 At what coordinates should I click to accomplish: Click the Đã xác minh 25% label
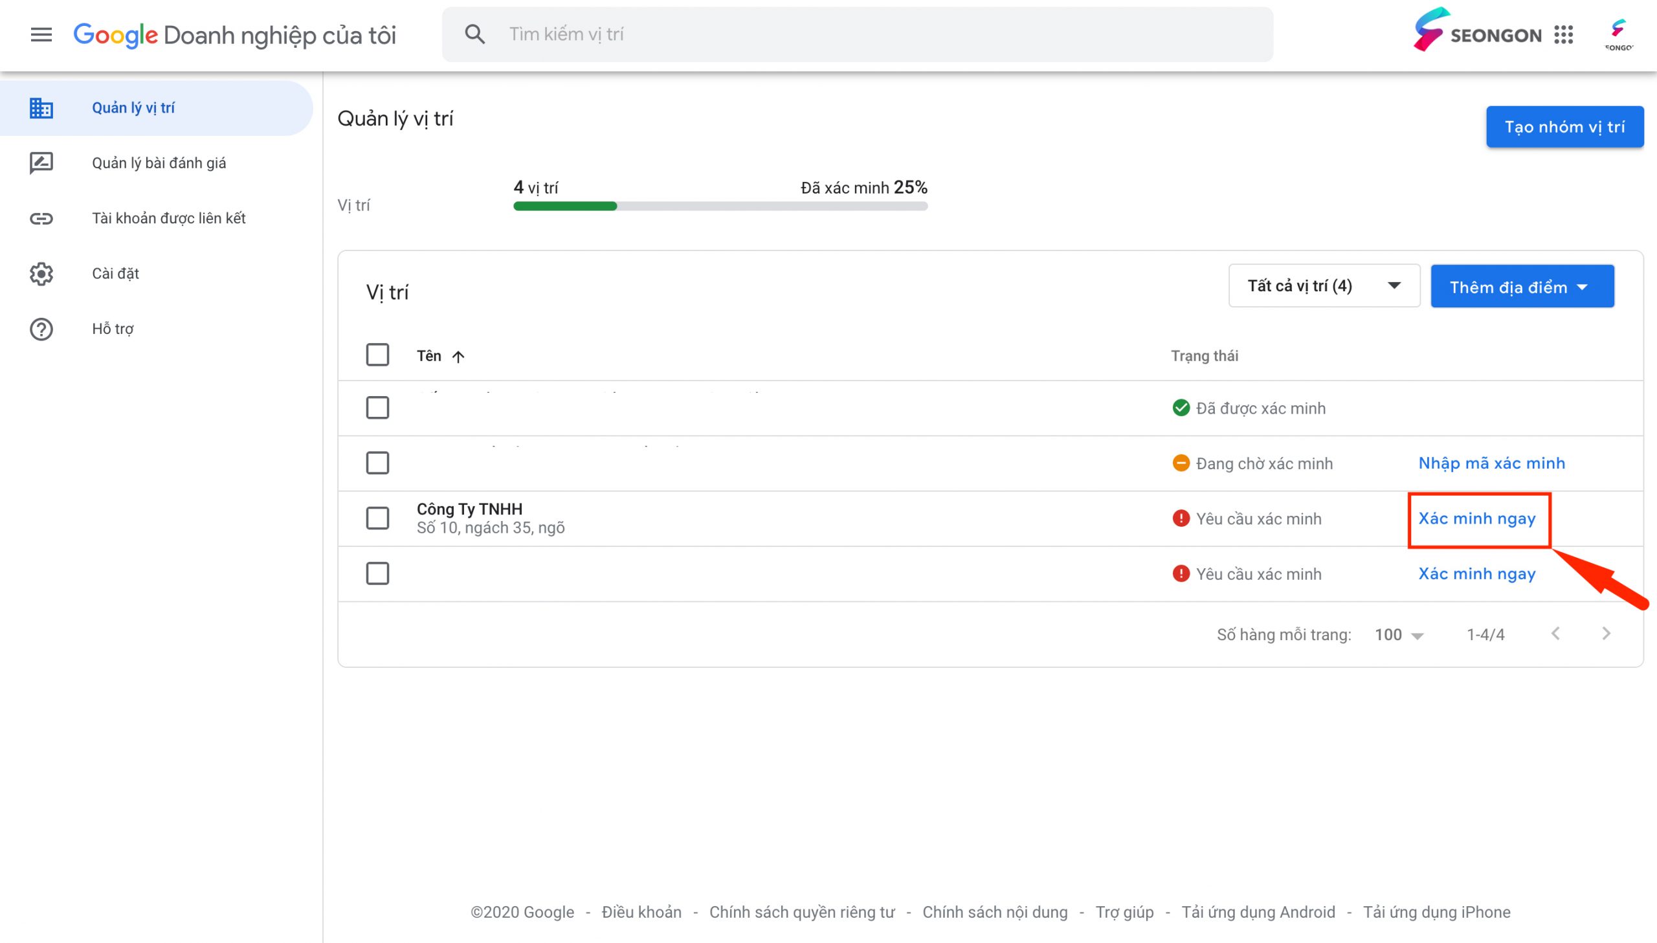[864, 187]
